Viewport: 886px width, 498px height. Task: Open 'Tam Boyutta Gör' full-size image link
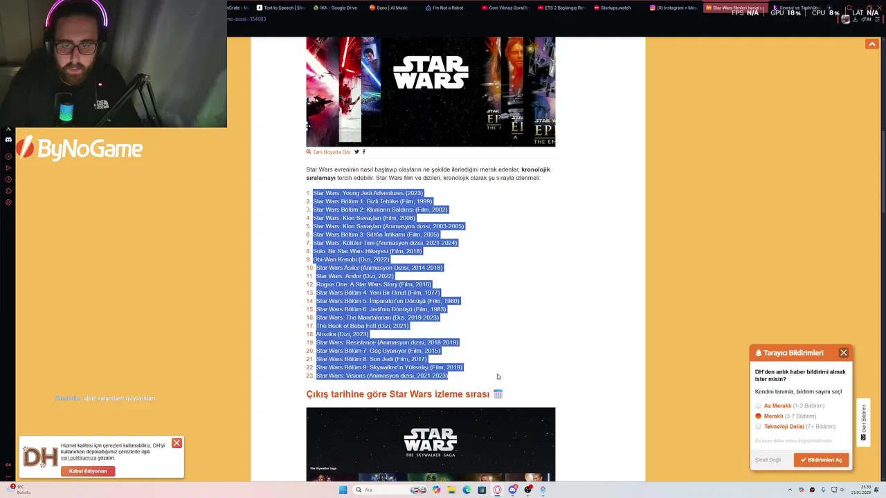click(x=329, y=152)
